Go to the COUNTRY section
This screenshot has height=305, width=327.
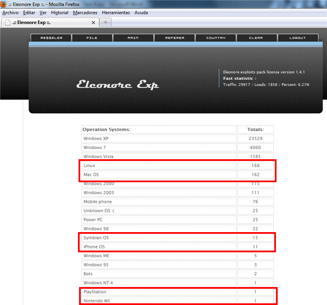click(x=216, y=38)
